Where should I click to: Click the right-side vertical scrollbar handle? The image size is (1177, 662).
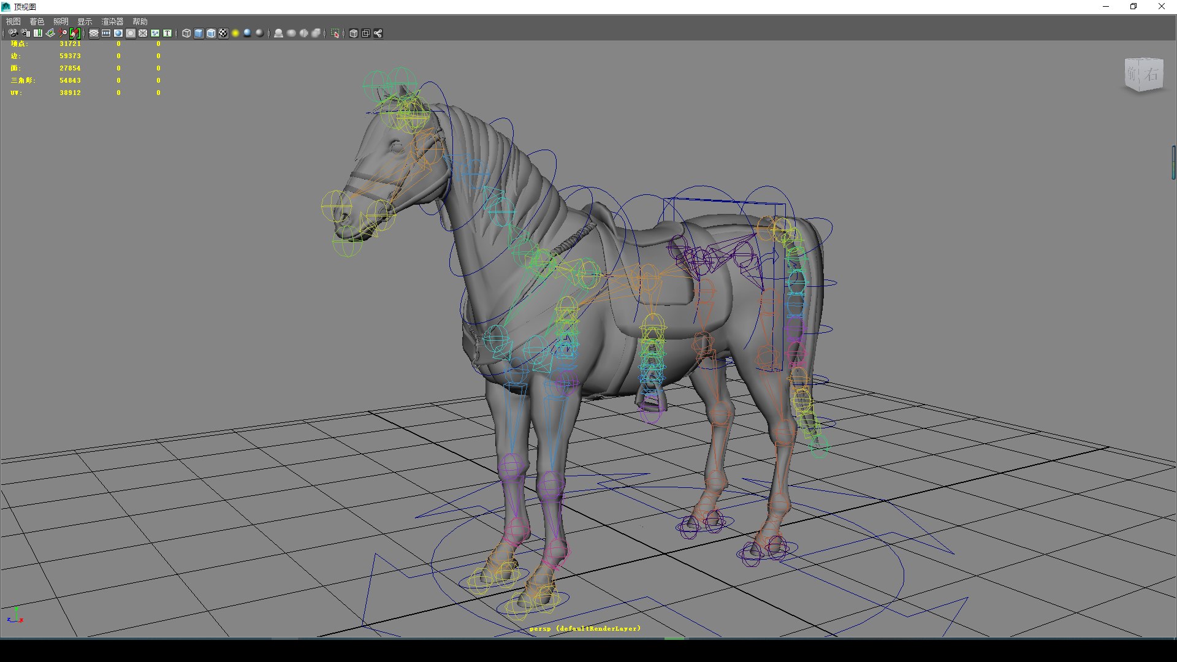[x=1173, y=162]
